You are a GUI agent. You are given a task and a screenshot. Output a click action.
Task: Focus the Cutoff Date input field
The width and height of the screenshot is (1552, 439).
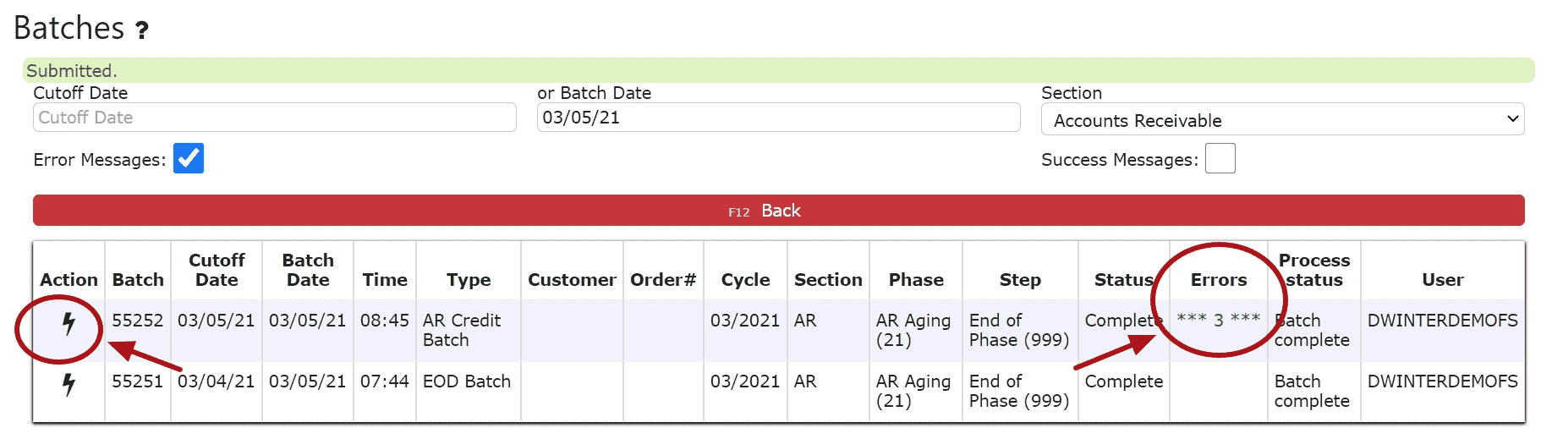274,118
